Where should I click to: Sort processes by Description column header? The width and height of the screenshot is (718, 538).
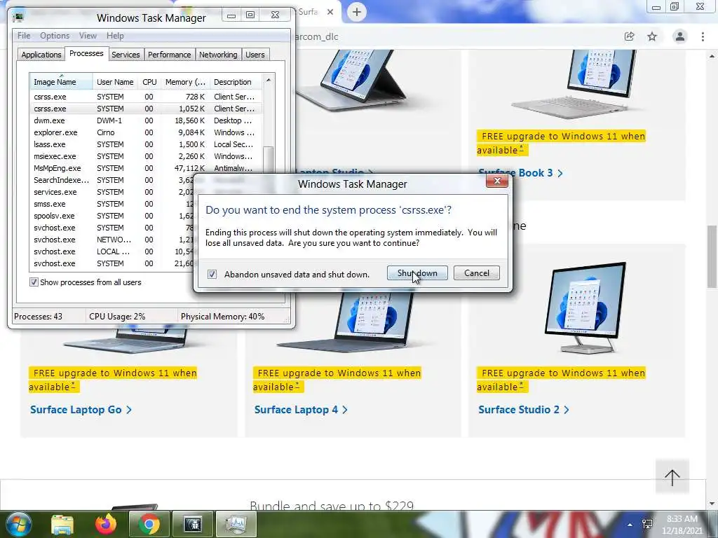236,82
